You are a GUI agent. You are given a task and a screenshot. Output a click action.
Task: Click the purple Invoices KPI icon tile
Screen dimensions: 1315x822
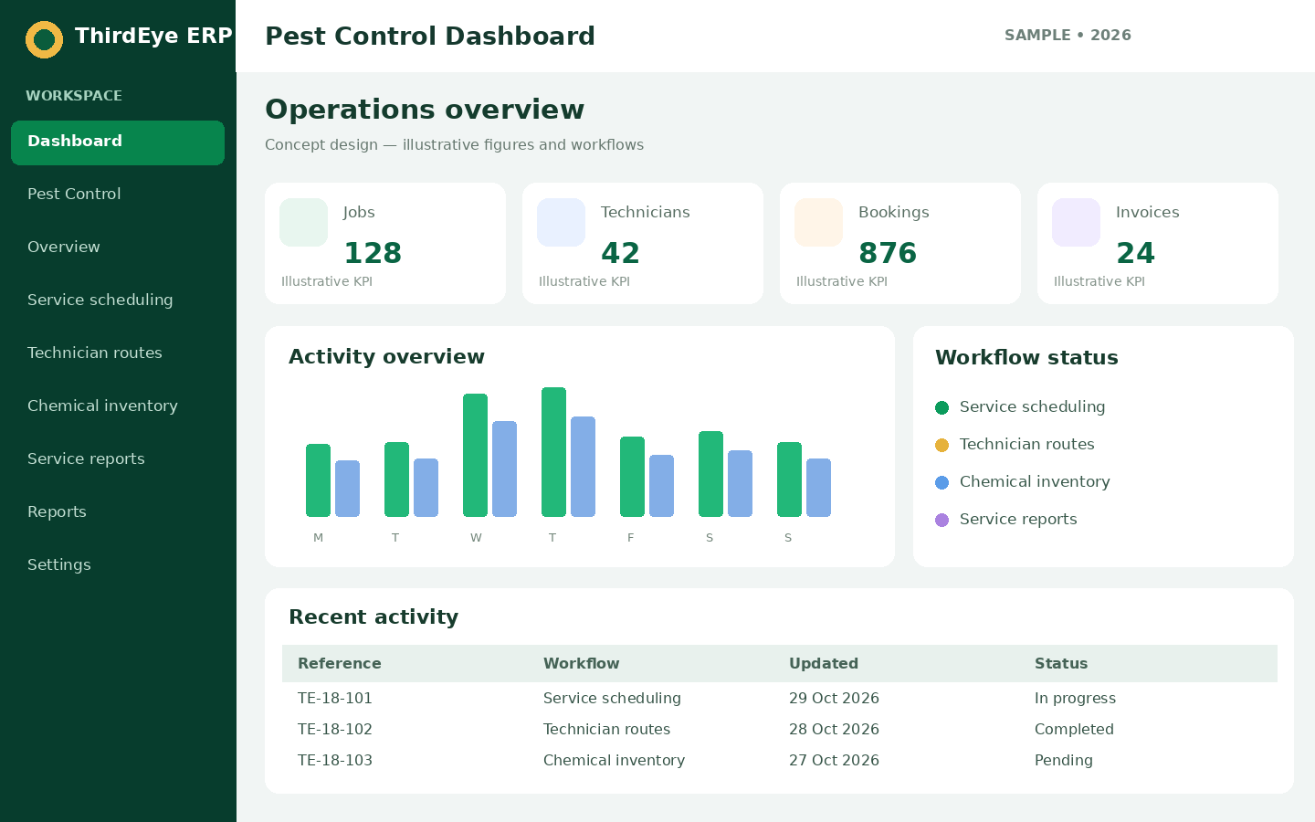tap(1076, 222)
